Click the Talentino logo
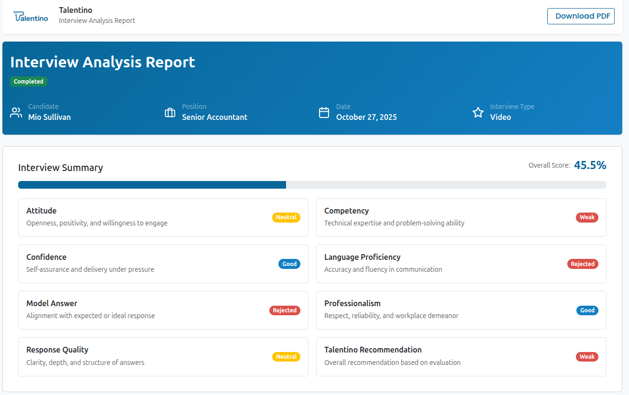Screen dimensions: 629x395 tap(31, 16)
